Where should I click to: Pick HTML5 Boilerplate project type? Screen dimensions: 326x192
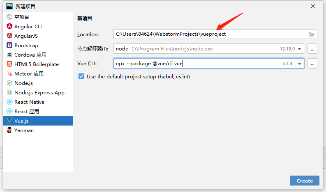(38, 64)
